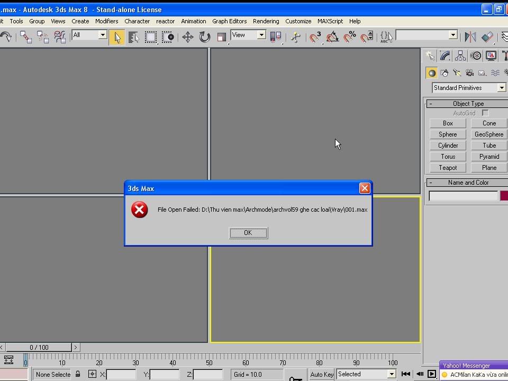The image size is (508, 381).
Task: Toggle the AutoGrid checkbox
Action: 485,113
